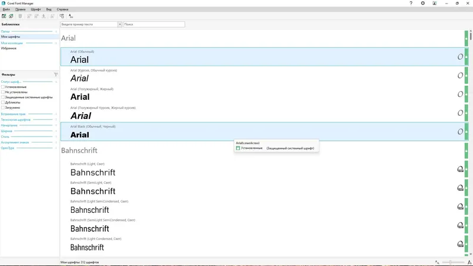
Task: Expand the Встраивание прав filter section
Action: [56, 114]
